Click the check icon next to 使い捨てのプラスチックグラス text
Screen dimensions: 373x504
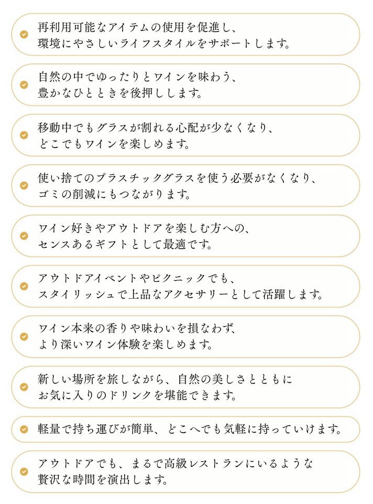click(x=24, y=185)
